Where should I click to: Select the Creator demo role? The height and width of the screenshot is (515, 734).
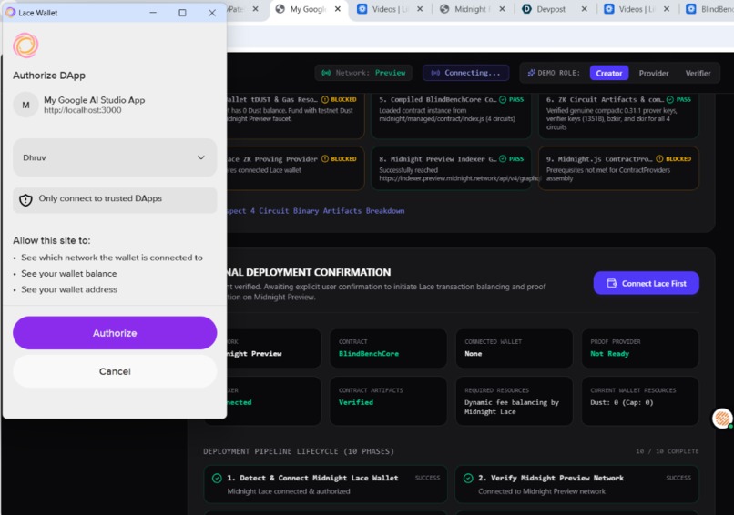pyautogui.click(x=609, y=73)
